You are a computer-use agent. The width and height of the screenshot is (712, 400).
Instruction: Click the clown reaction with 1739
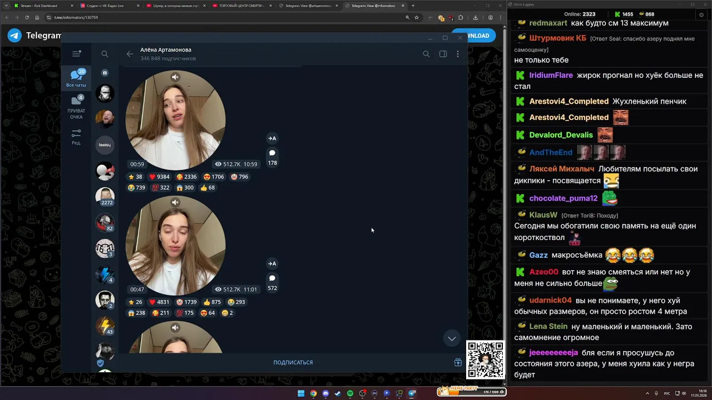click(x=186, y=302)
